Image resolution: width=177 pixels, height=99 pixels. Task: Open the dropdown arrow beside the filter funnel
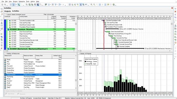tap(57, 5)
